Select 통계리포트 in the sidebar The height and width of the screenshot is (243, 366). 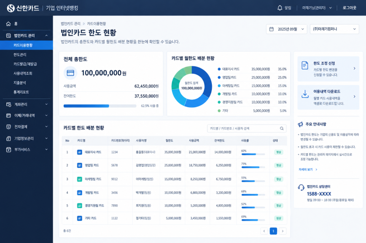pyautogui.click(x=21, y=92)
